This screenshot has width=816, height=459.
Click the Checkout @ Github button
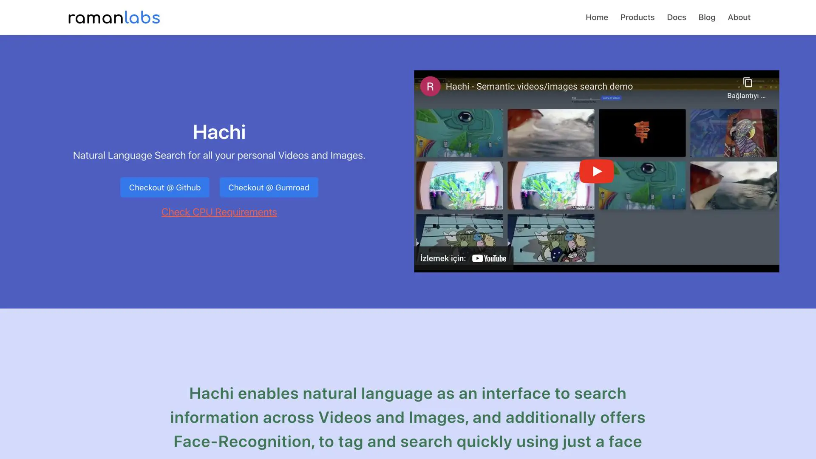tap(165, 187)
